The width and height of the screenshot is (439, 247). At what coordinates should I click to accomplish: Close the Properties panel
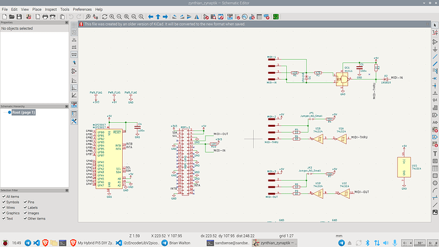(x=67, y=22)
